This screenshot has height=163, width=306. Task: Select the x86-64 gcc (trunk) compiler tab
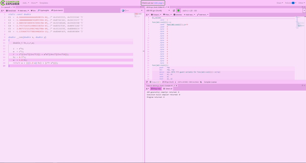(155, 7)
